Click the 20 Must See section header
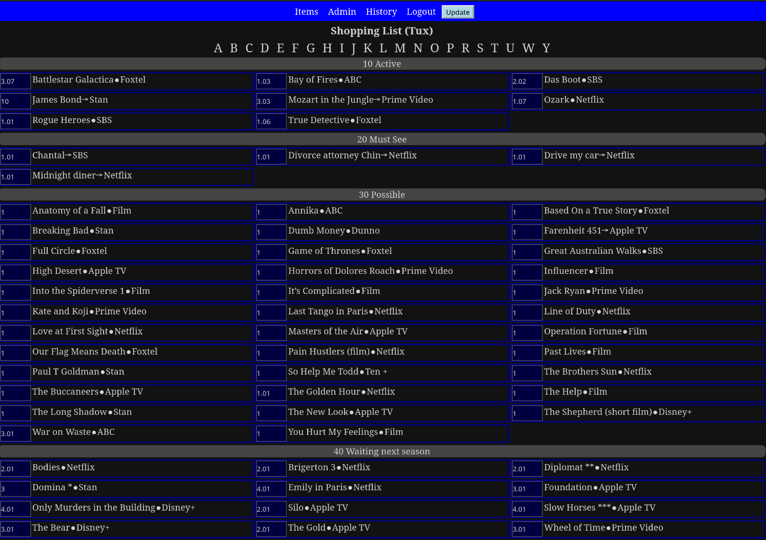The width and height of the screenshot is (766, 540). 382,139
